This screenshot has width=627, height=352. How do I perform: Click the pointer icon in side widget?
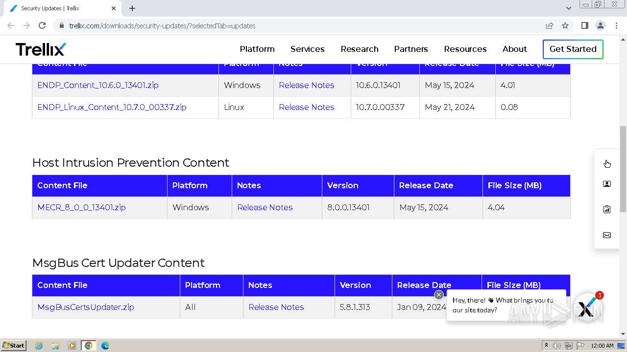coord(607,163)
